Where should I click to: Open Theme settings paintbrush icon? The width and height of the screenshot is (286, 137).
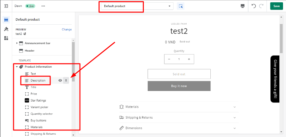click(6, 29)
